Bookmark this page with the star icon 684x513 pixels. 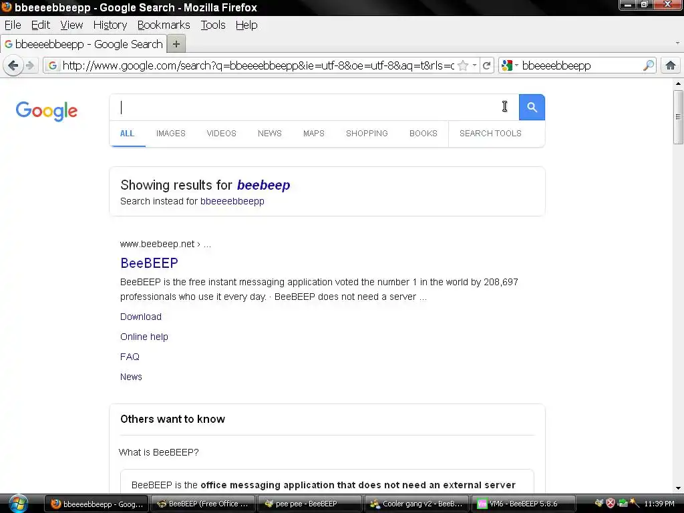464,66
